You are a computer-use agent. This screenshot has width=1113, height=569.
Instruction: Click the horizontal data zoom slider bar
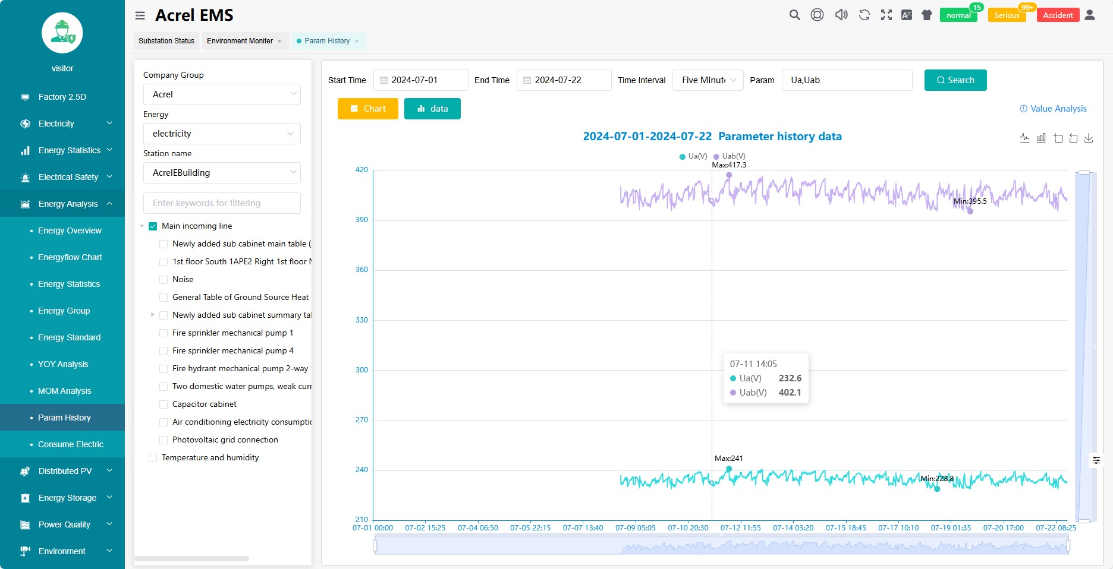click(721, 545)
